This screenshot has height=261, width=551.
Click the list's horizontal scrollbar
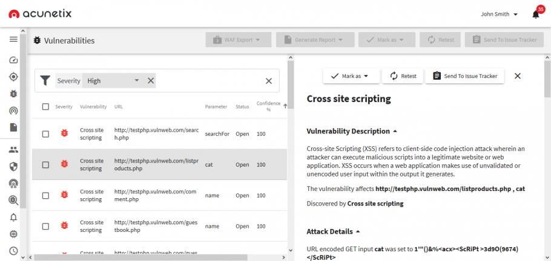click(x=141, y=257)
